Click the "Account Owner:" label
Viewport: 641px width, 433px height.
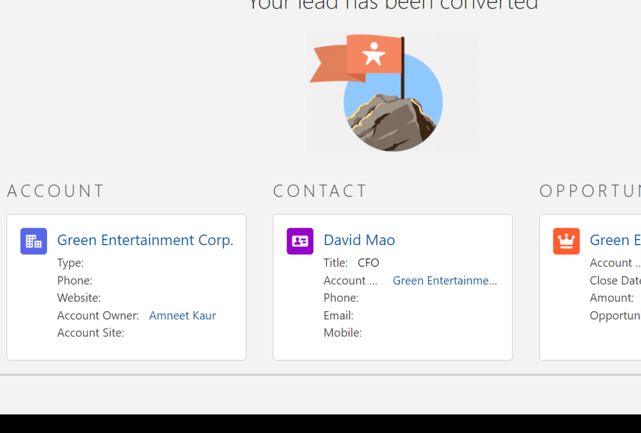point(98,315)
